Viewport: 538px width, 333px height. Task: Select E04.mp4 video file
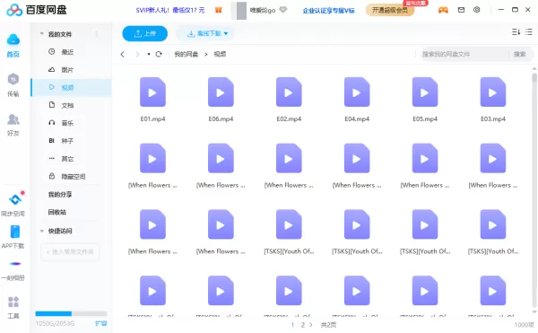[x=357, y=100]
